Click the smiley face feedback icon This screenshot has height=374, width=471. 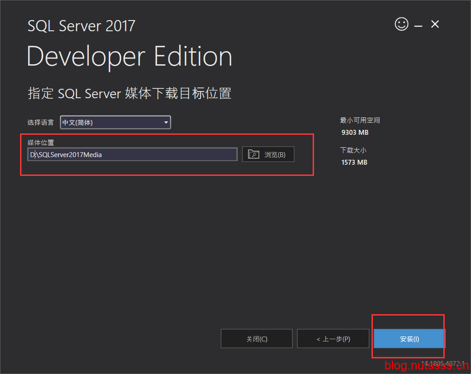[401, 24]
